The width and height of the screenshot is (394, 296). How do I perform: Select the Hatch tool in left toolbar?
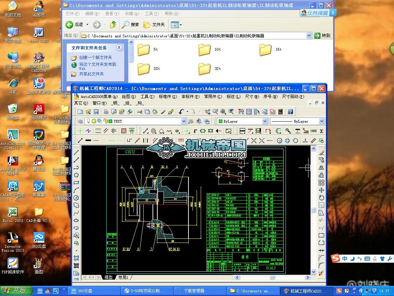click(x=77, y=258)
